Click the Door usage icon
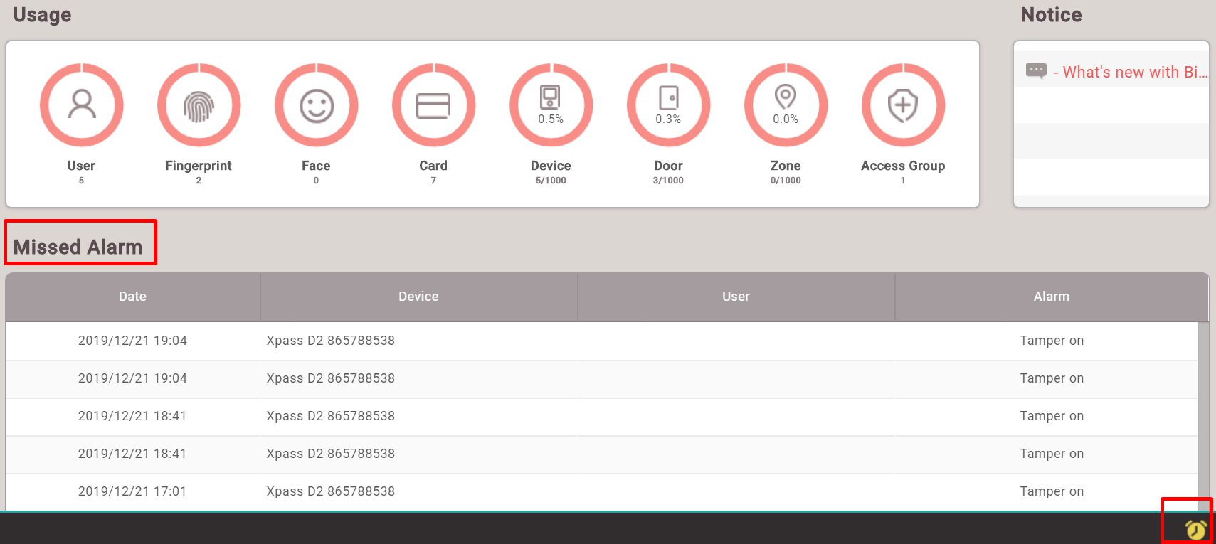Viewport: 1216px width, 544px height. coord(668,105)
